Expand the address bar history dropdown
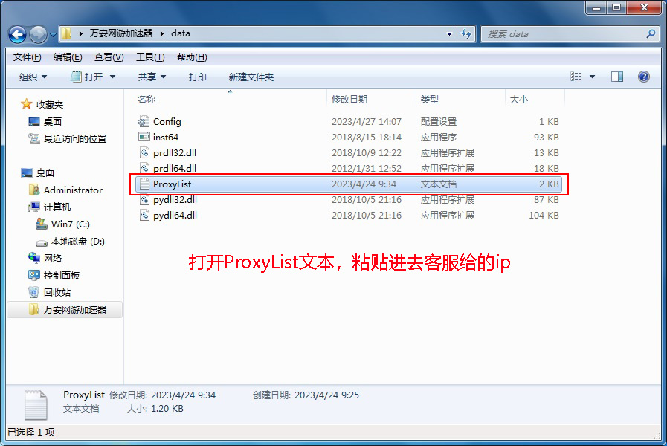This screenshot has height=446, width=667. 449,34
